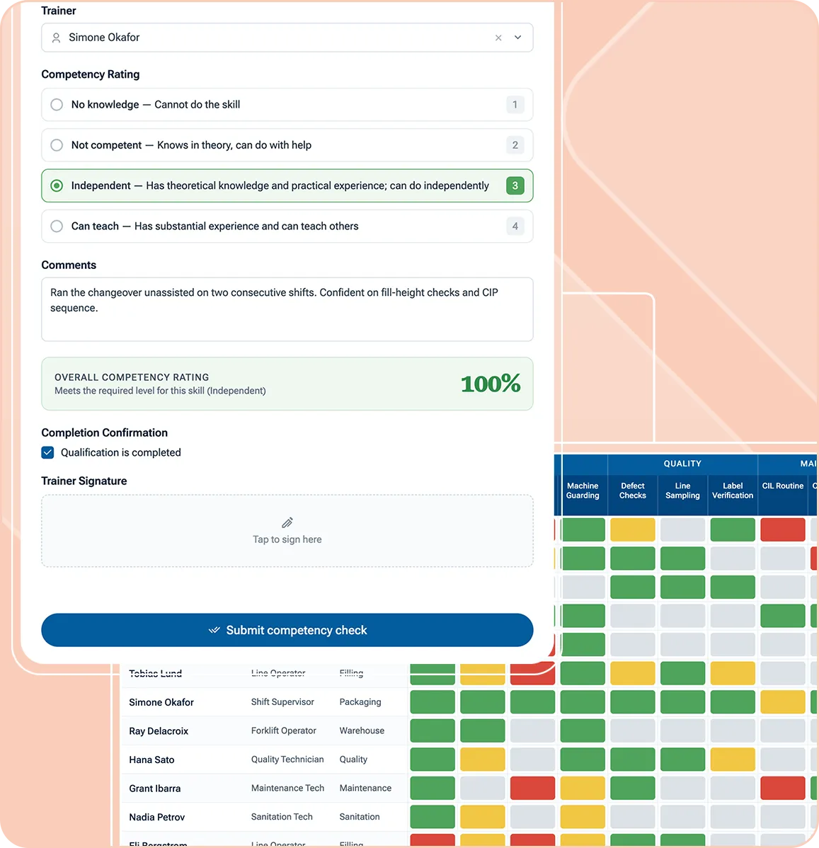Screen dimensions: 819x848
Task: Click the Tap to sign here area
Action: tap(287, 531)
